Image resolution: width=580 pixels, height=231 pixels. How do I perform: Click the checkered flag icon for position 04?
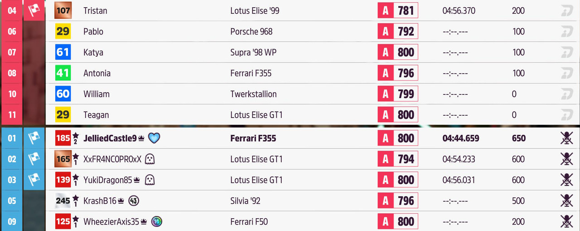pyautogui.click(x=34, y=10)
